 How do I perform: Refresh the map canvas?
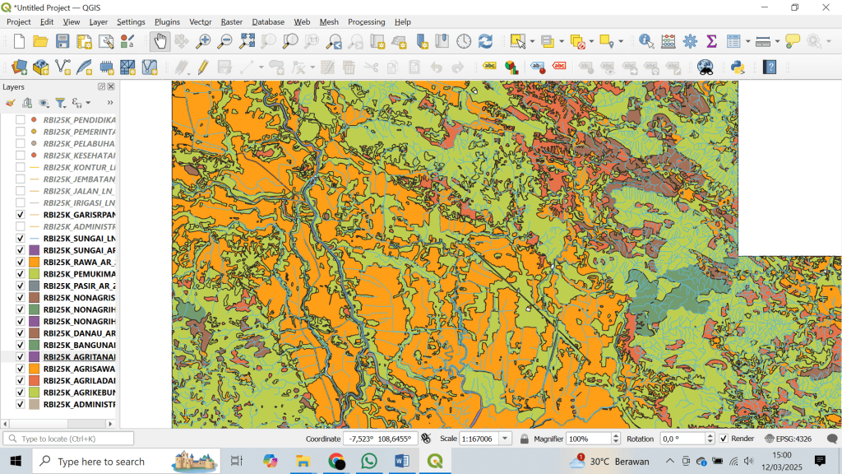485,41
